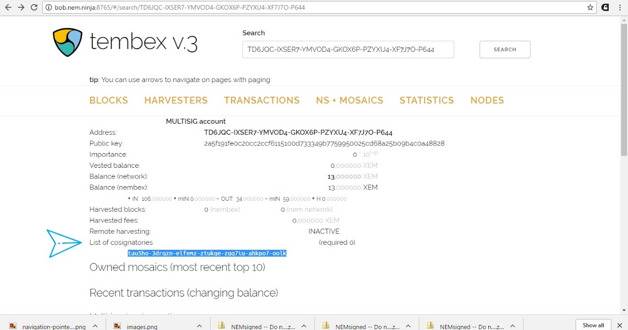628x330 pixels.
Task: Open downloaded navigation-pointe png file
Action: click(54, 326)
